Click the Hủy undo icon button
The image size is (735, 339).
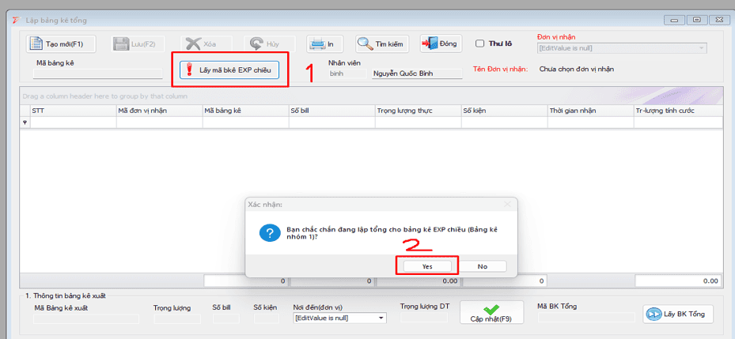[257, 44]
